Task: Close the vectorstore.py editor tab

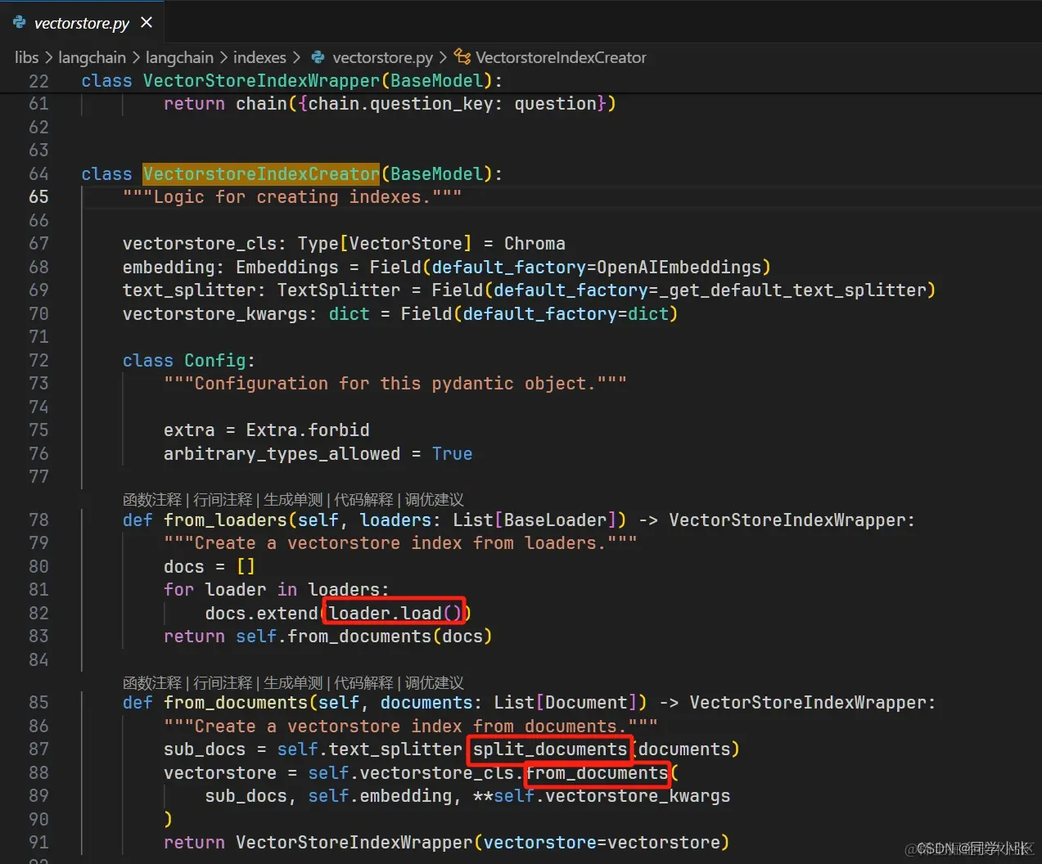Action: pos(147,23)
